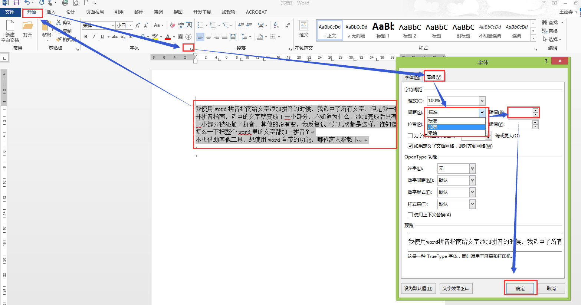Image resolution: width=581 pixels, height=305 pixels.
Task: Open Font dialog launcher in 字体 group
Action: tap(191, 49)
